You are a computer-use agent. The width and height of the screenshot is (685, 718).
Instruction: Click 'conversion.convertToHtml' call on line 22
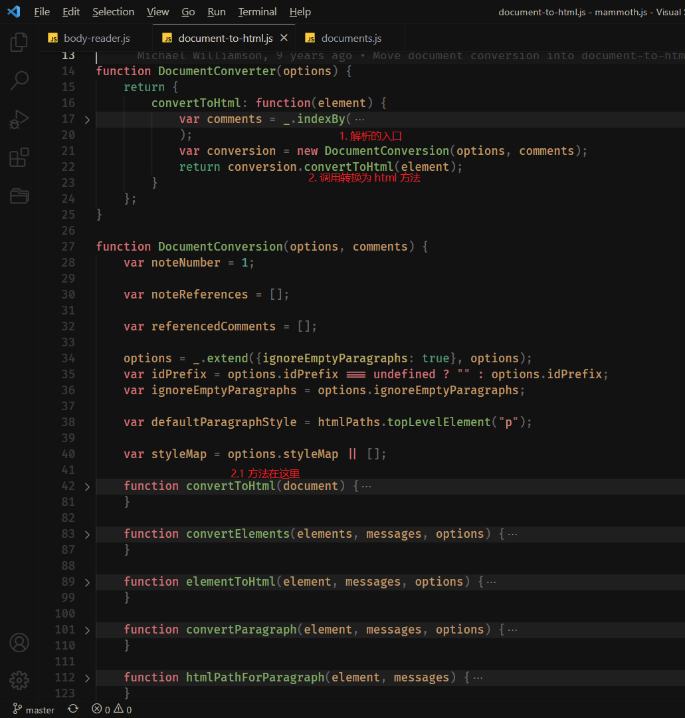(311, 167)
